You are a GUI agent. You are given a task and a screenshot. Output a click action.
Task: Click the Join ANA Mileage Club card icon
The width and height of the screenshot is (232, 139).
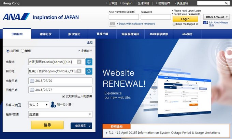pos(205,23)
